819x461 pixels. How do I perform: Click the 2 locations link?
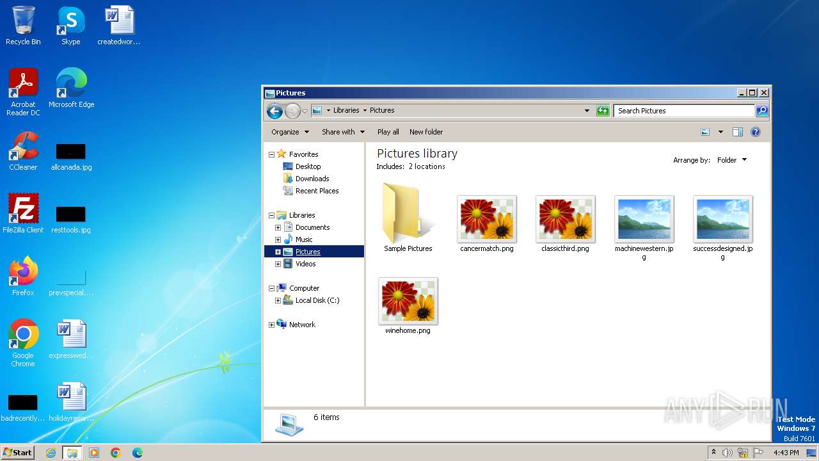pos(426,166)
